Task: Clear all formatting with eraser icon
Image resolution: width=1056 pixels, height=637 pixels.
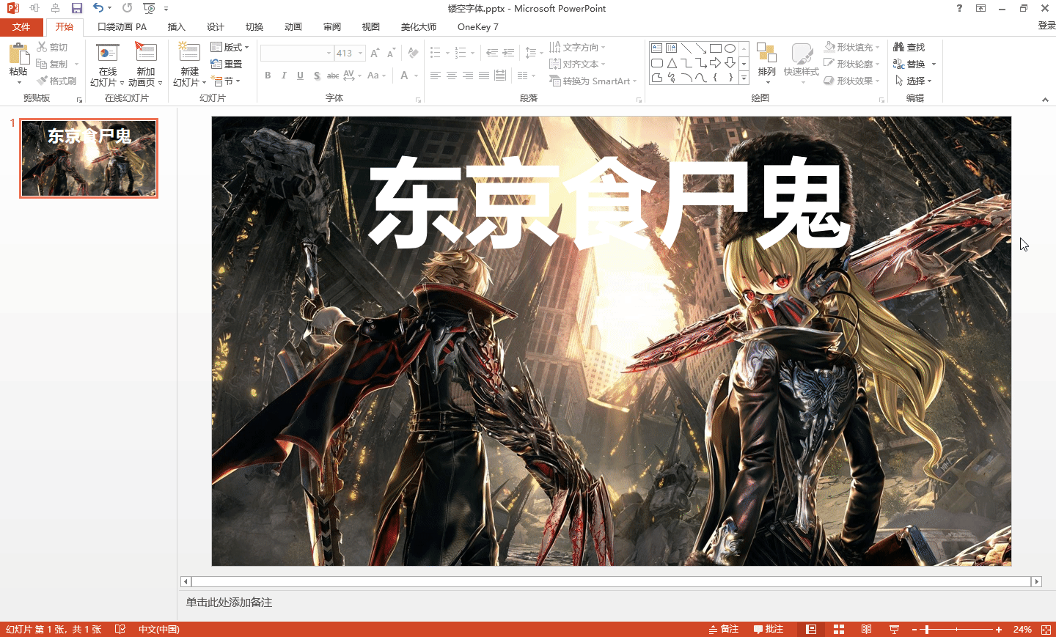Action: coord(414,53)
